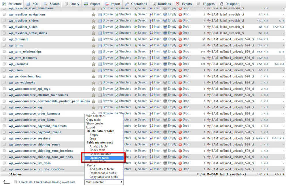Select Add prefix to table option
Image resolution: width=288 pixels, height=186 pixels.
tap(102, 169)
